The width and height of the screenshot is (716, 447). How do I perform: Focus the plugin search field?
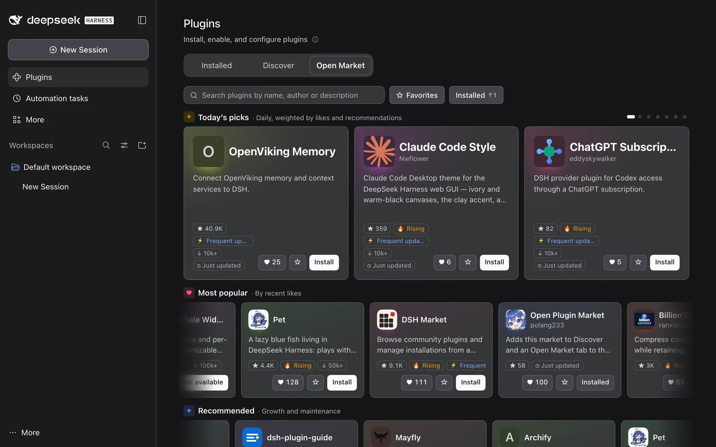(x=284, y=95)
